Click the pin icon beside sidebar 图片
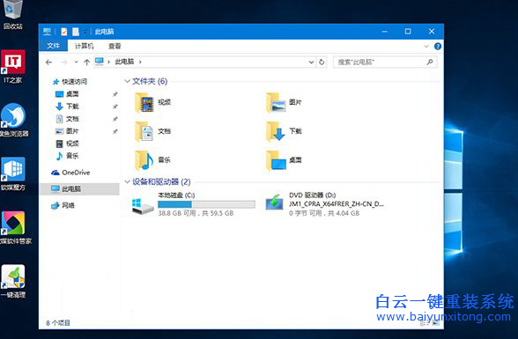The height and width of the screenshot is (339, 518). [x=115, y=131]
